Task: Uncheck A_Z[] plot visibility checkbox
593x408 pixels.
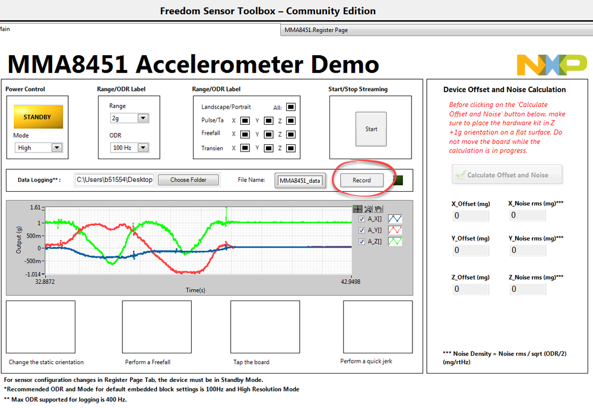Action: (x=361, y=242)
